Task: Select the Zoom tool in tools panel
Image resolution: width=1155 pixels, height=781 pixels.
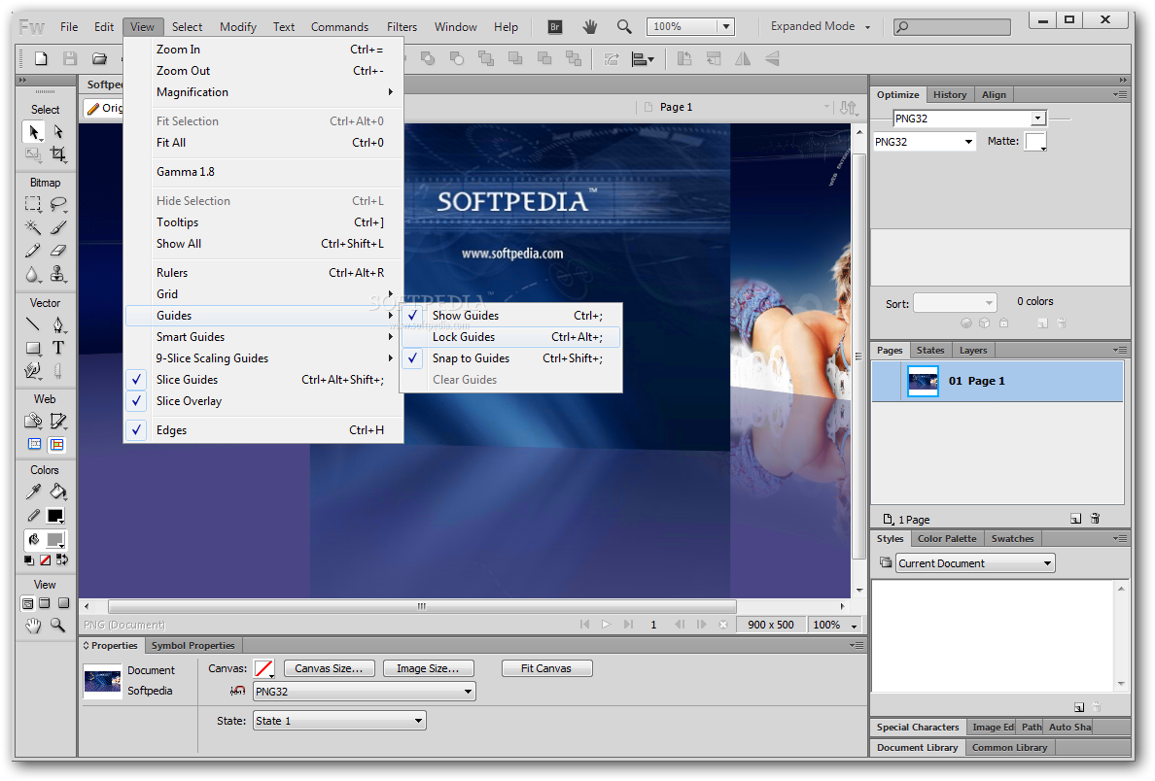Action: (57, 626)
